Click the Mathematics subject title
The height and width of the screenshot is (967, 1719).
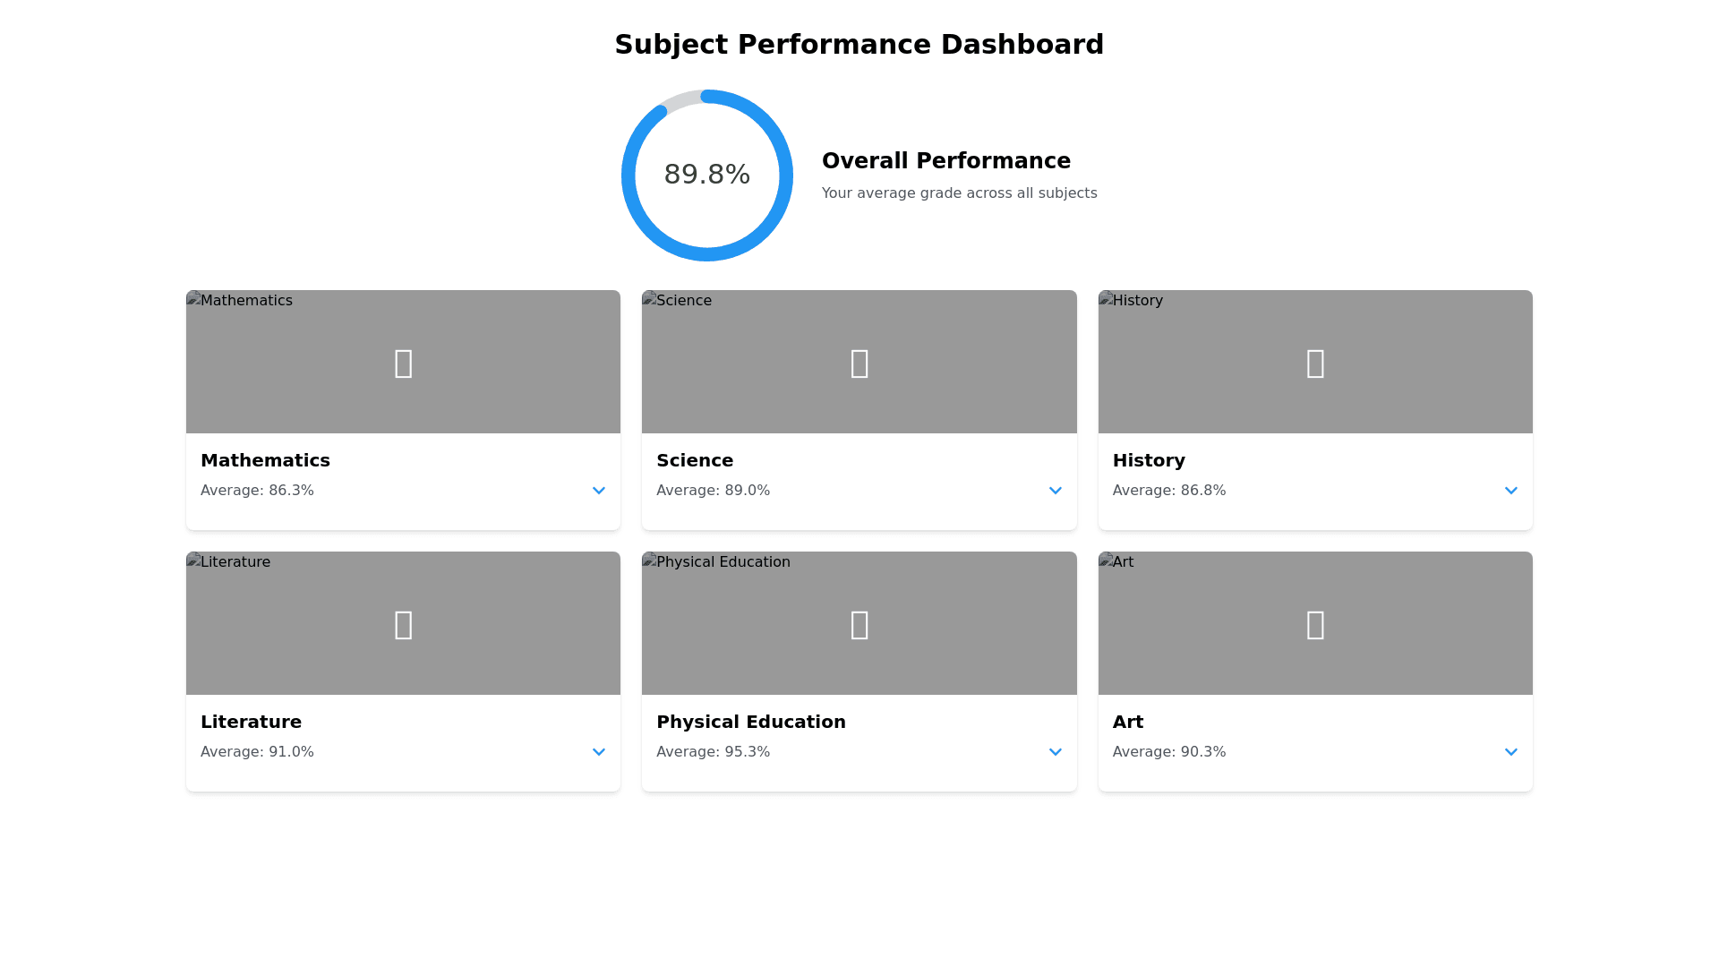265,460
